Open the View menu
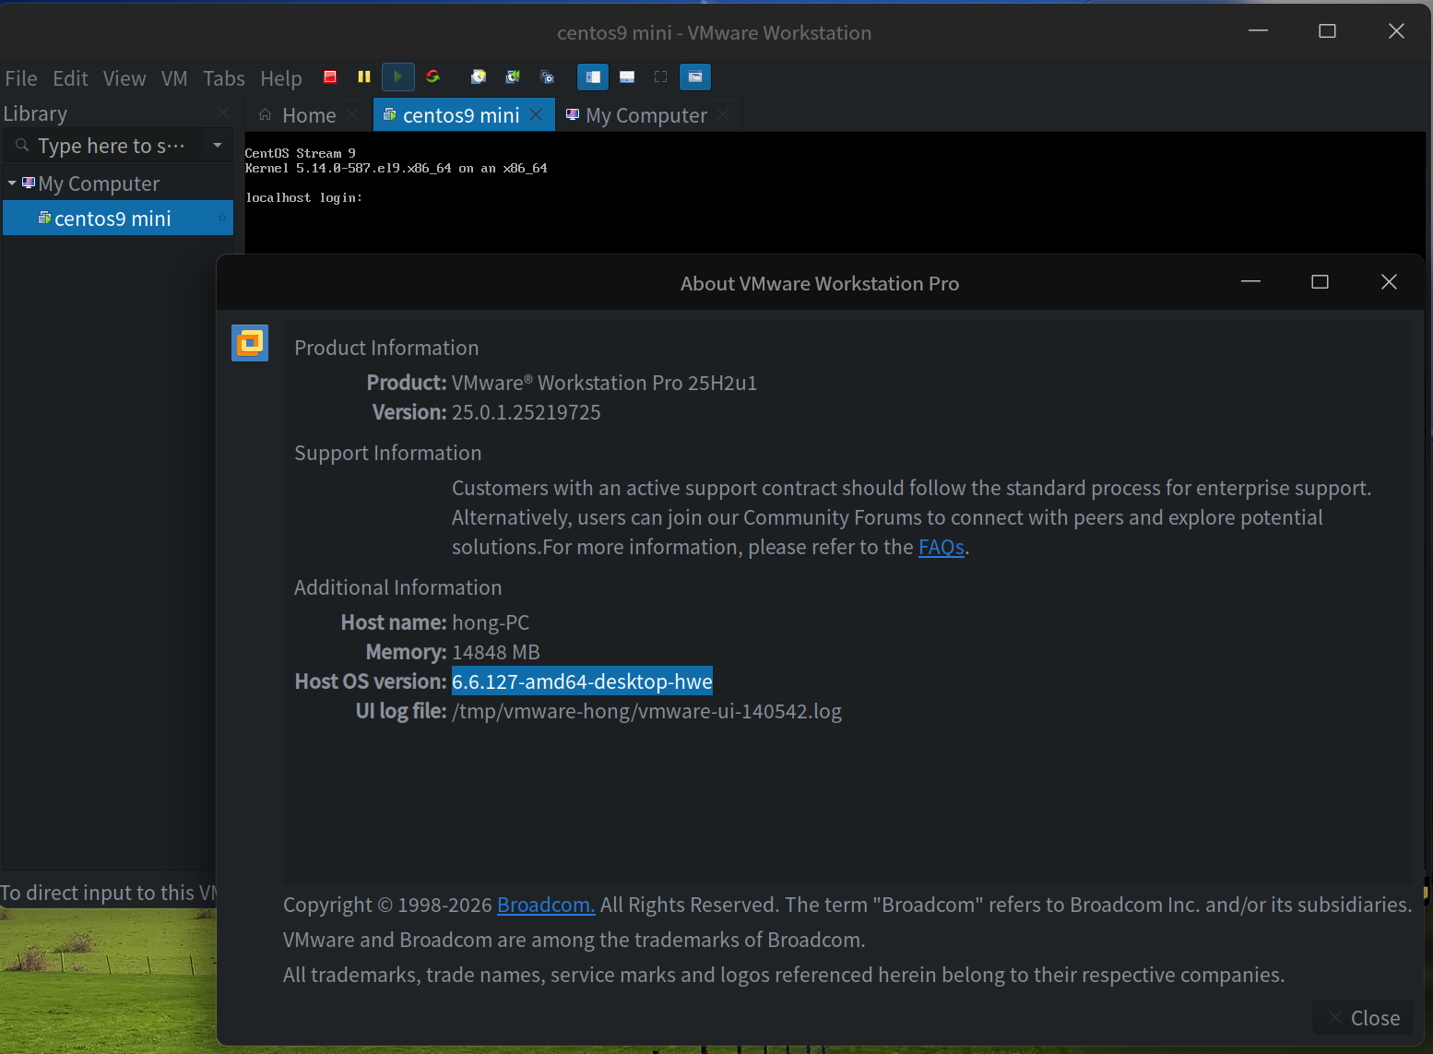The image size is (1433, 1054). pyautogui.click(x=124, y=78)
